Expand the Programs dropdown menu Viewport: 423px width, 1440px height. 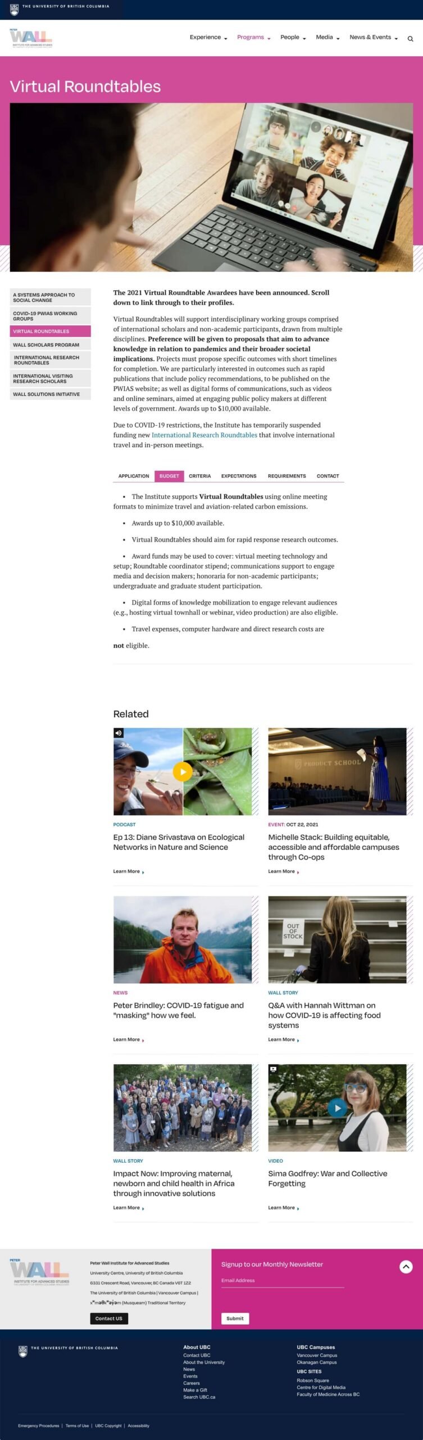tap(253, 37)
